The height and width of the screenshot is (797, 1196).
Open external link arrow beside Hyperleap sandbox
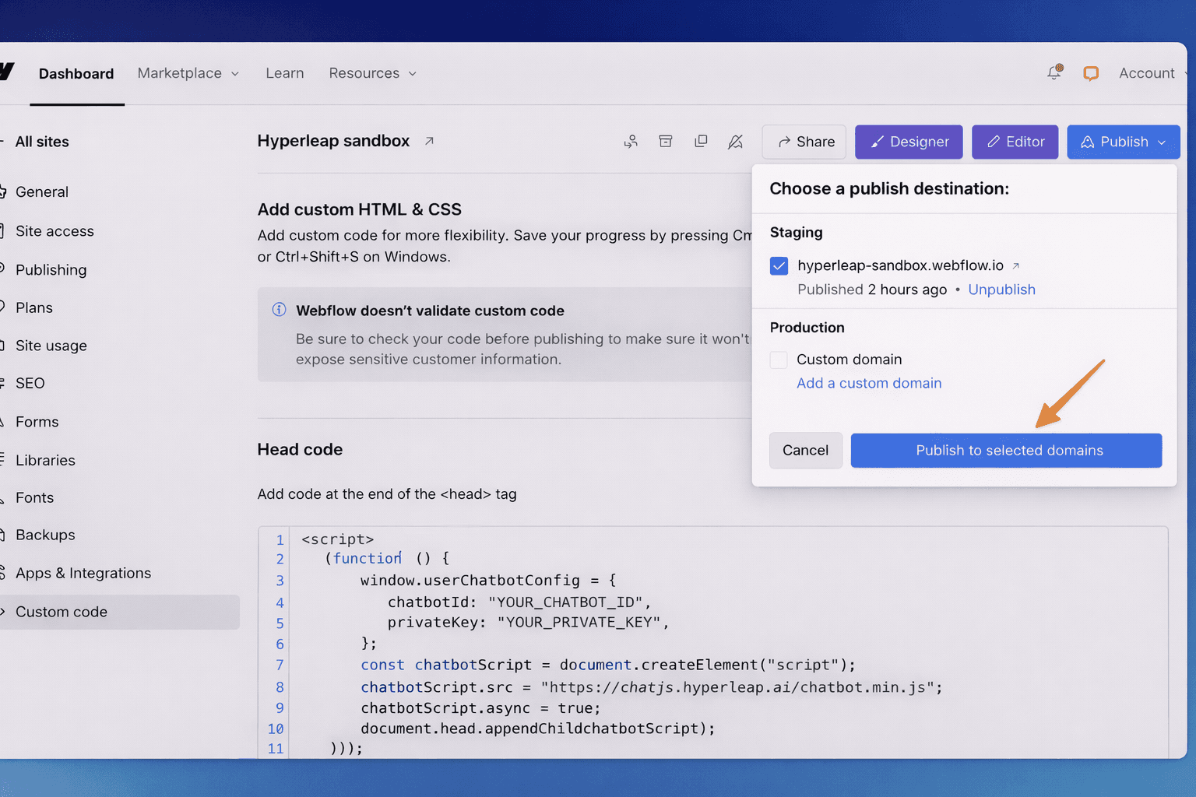click(429, 141)
